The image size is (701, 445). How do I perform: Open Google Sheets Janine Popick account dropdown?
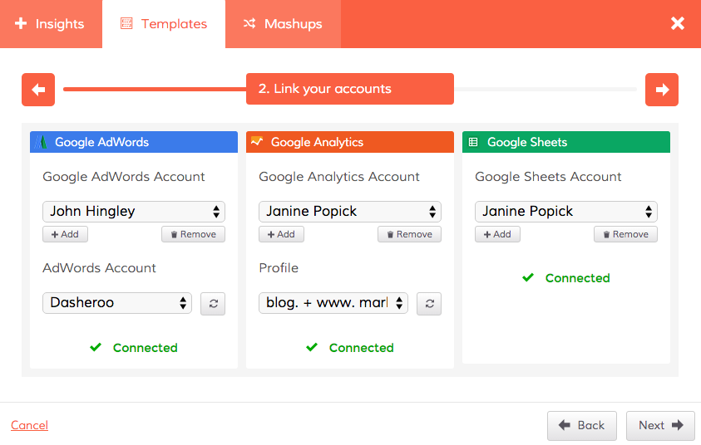point(566,211)
